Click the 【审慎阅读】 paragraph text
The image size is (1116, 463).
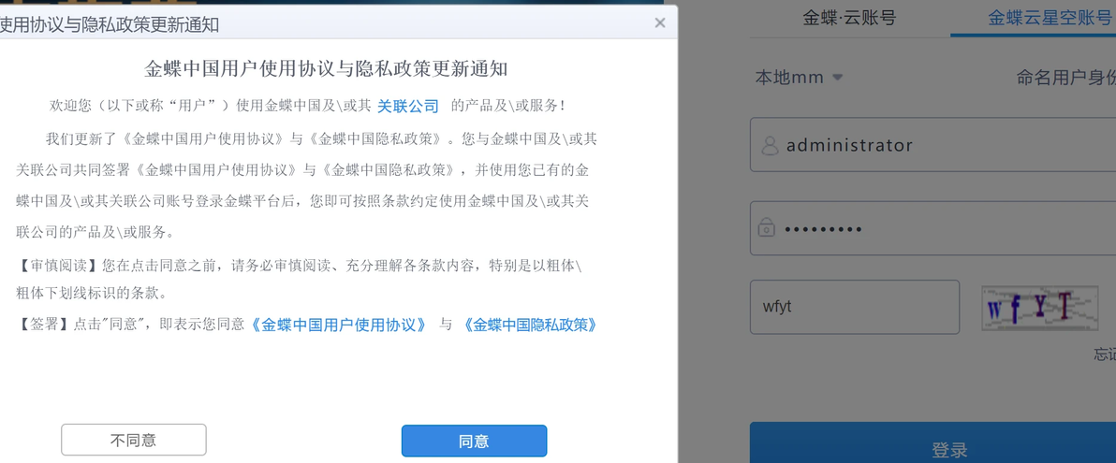click(x=300, y=280)
